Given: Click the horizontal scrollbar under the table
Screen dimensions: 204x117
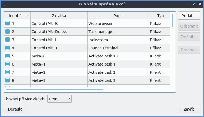Looking at the screenshot, I should point(54,89).
